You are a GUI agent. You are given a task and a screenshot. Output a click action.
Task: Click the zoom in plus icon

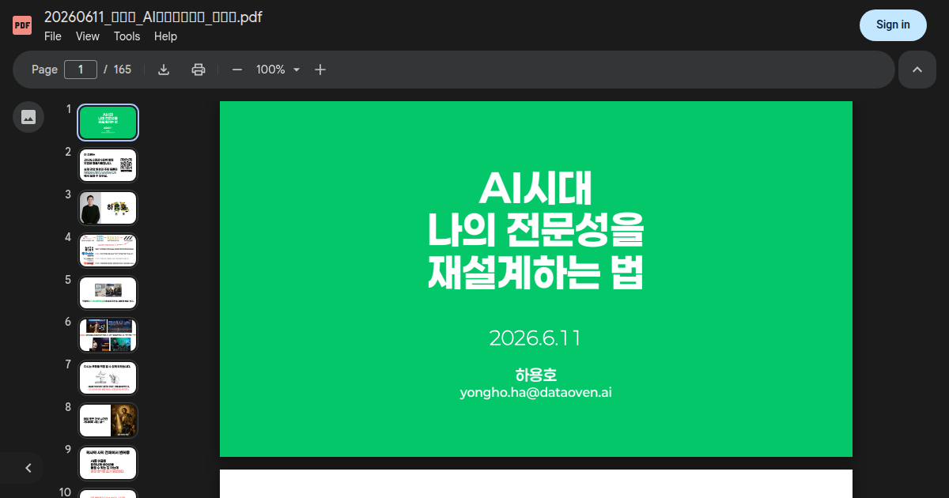tap(320, 70)
